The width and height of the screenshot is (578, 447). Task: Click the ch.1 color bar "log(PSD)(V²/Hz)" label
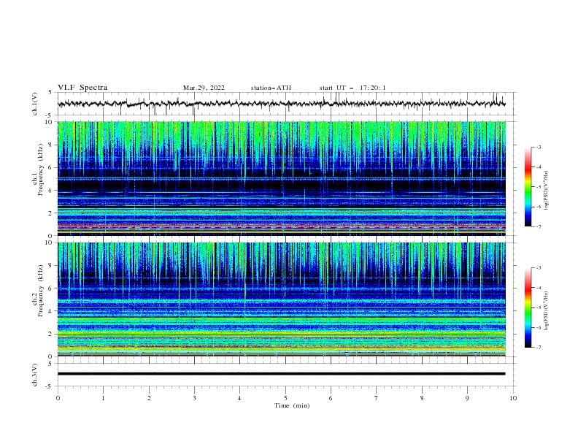coord(547,191)
